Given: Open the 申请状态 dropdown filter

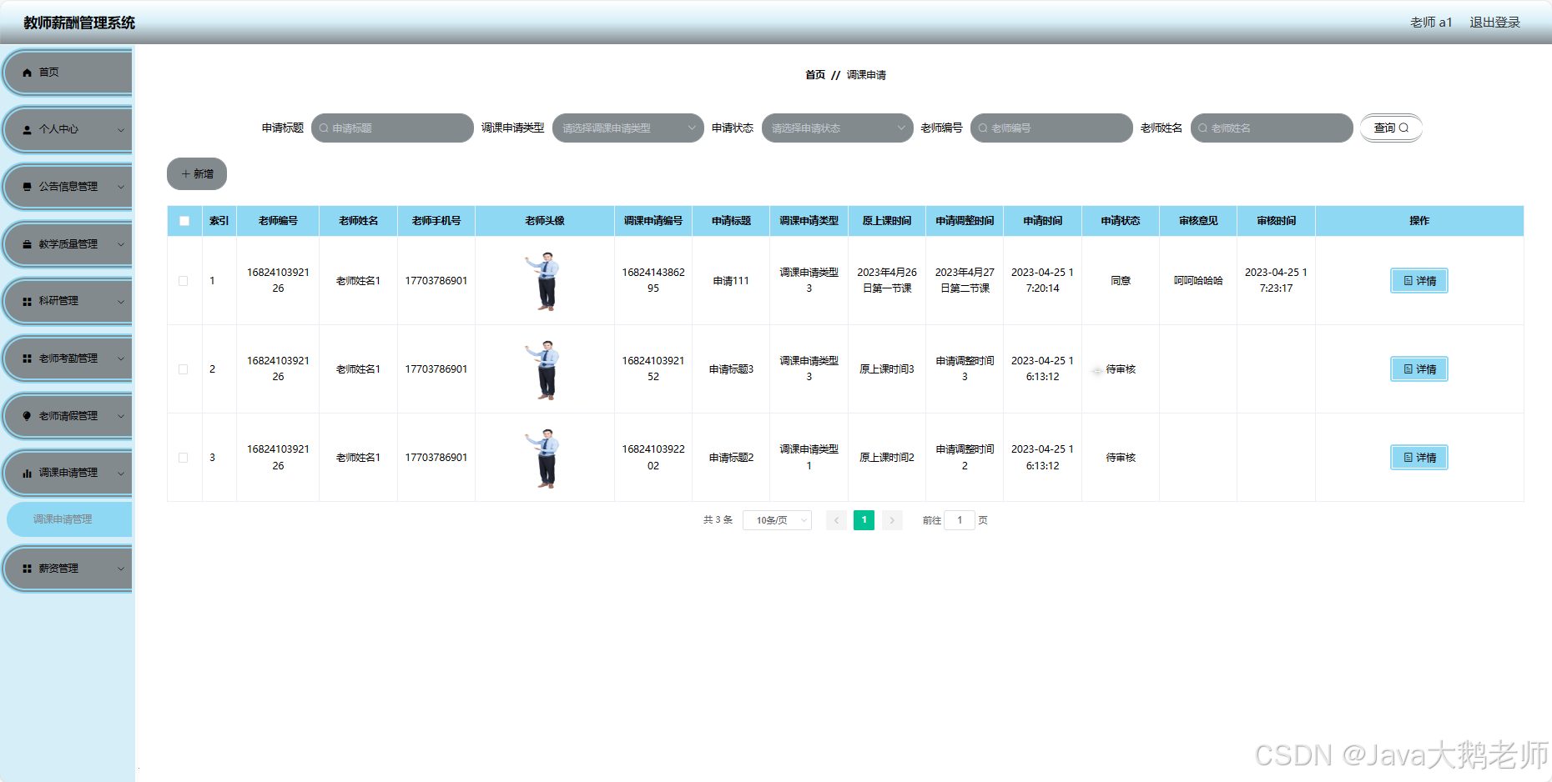Looking at the screenshot, I should (x=838, y=128).
